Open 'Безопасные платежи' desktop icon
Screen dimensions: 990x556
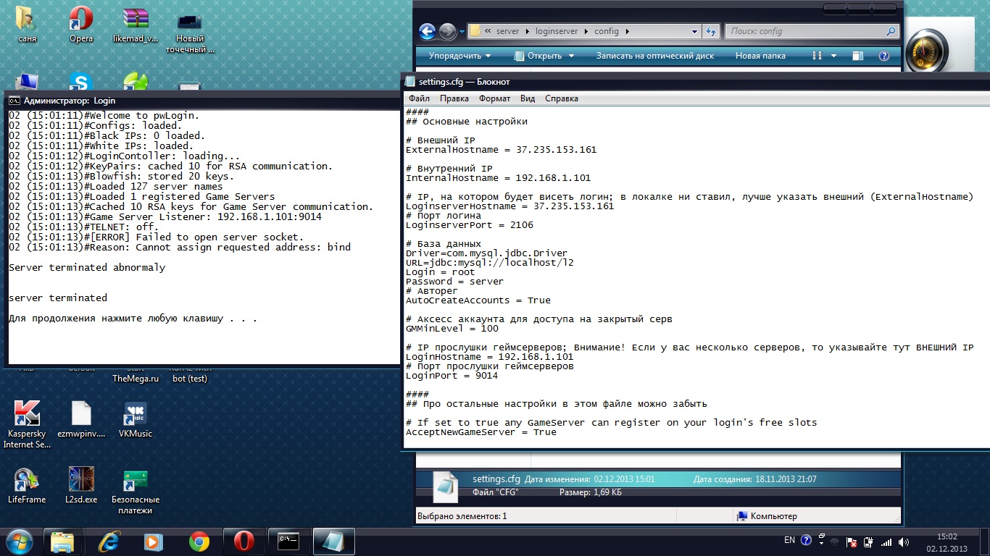(x=136, y=491)
